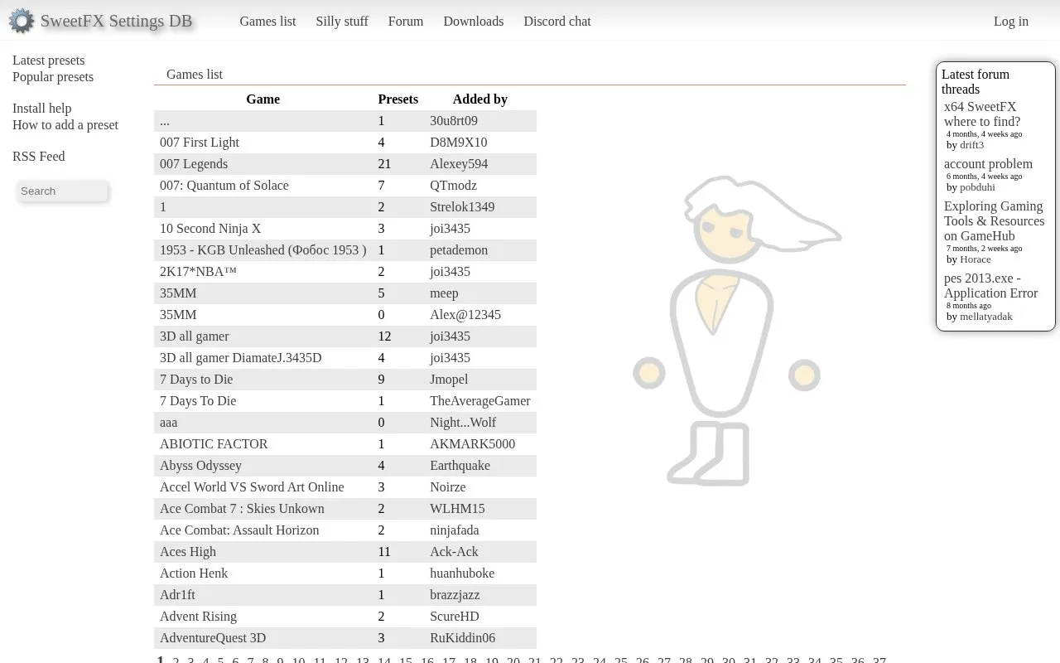Click user Alexey594 in Added by column

click(x=459, y=164)
